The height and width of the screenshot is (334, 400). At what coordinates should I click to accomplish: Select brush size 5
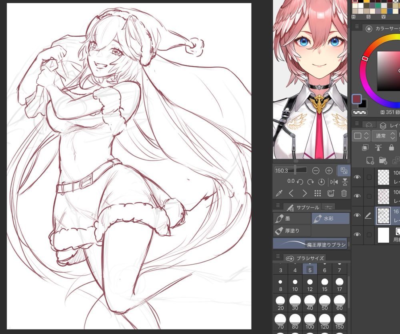(310, 270)
